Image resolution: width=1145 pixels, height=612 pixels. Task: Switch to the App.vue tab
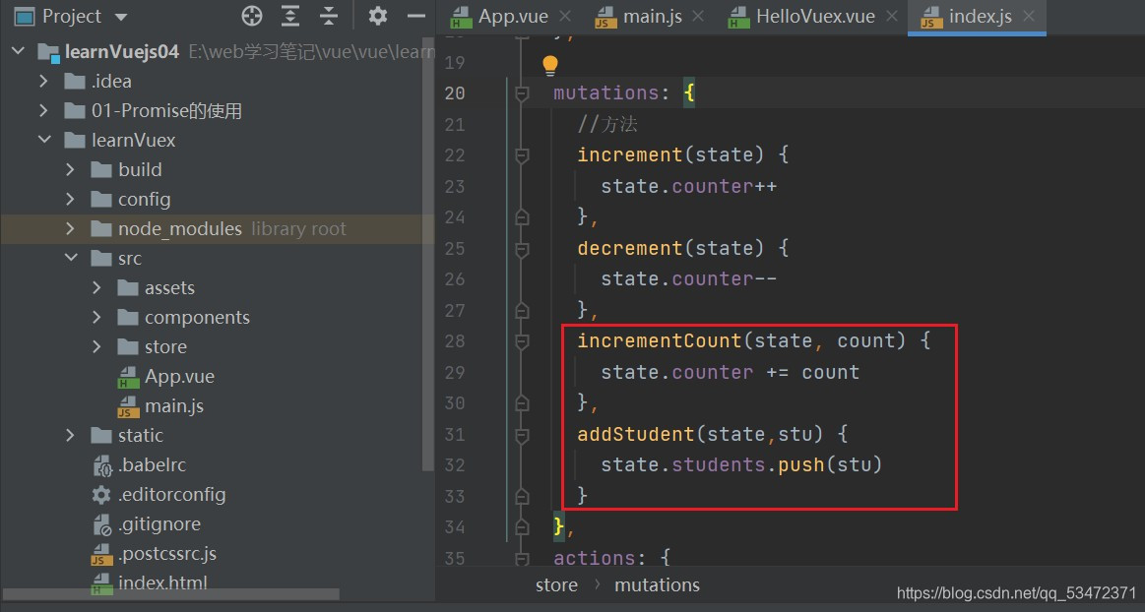512,16
